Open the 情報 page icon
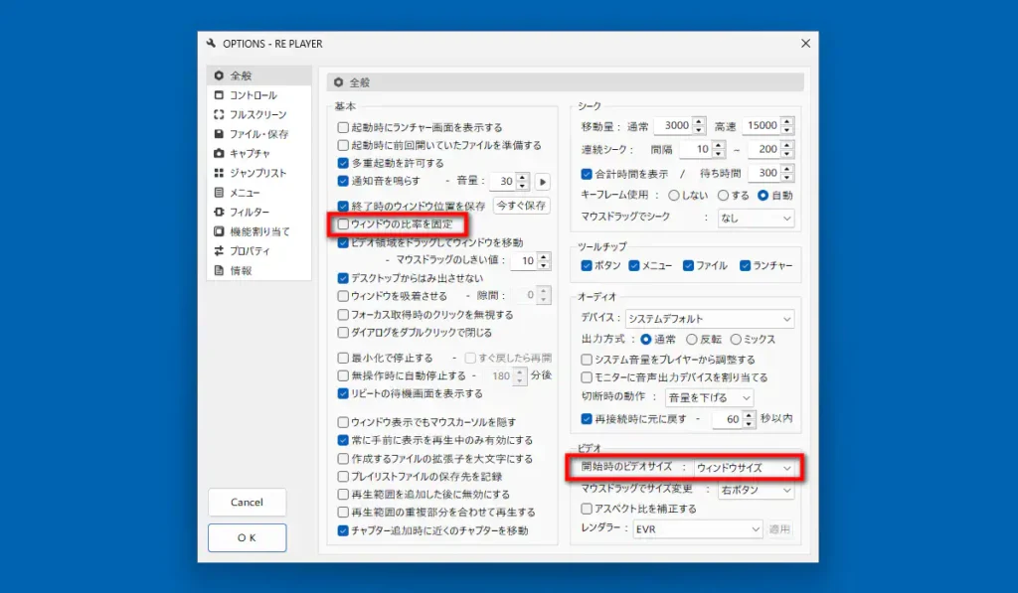The image size is (1018, 593). [x=221, y=268]
